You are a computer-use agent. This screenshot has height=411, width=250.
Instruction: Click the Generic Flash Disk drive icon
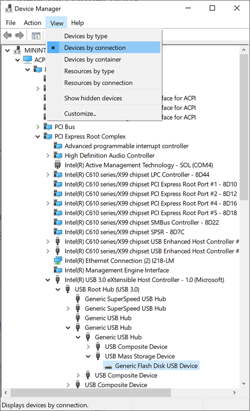tap(109, 366)
